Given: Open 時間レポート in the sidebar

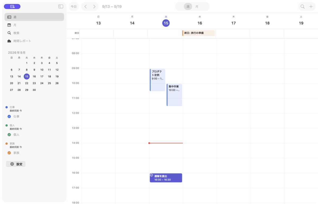Looking at the screenshot, I should [x=34, y=41].
